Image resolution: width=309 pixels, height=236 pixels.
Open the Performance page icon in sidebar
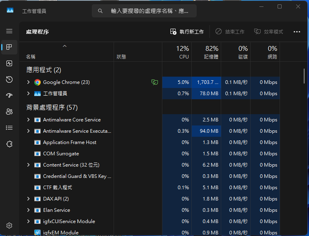point(9,63)
